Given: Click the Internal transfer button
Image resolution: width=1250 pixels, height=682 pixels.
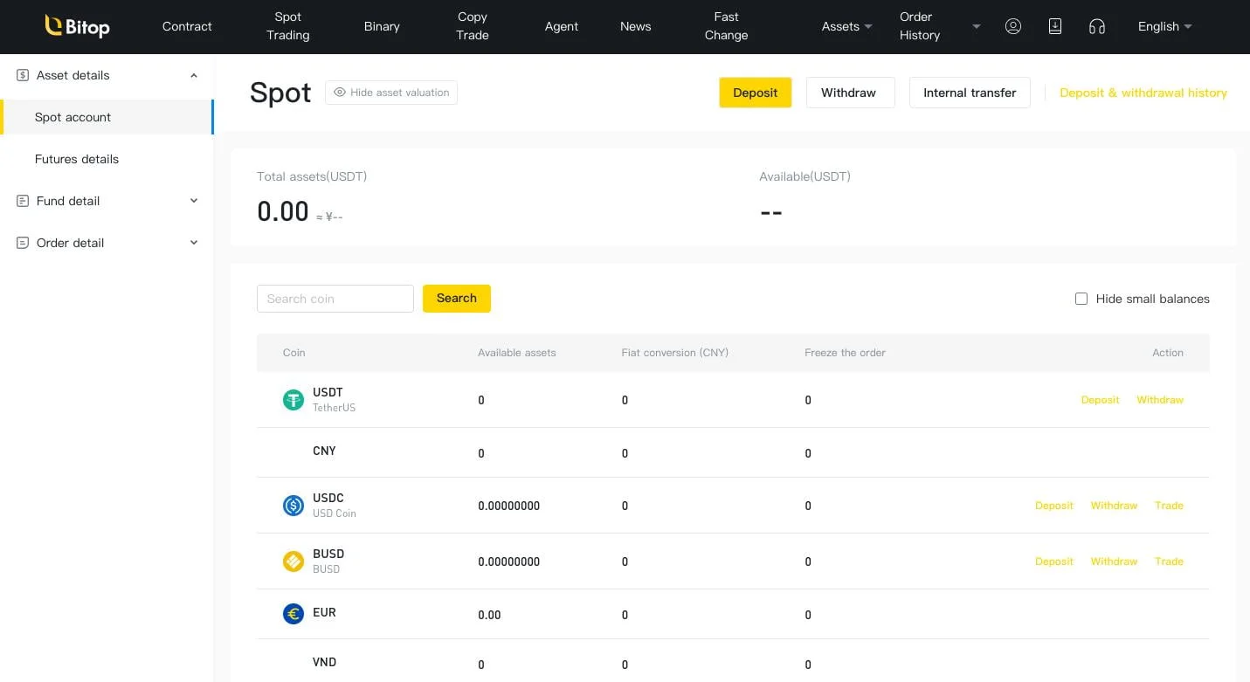Looking at the screenshot, I should coord(970,93).
